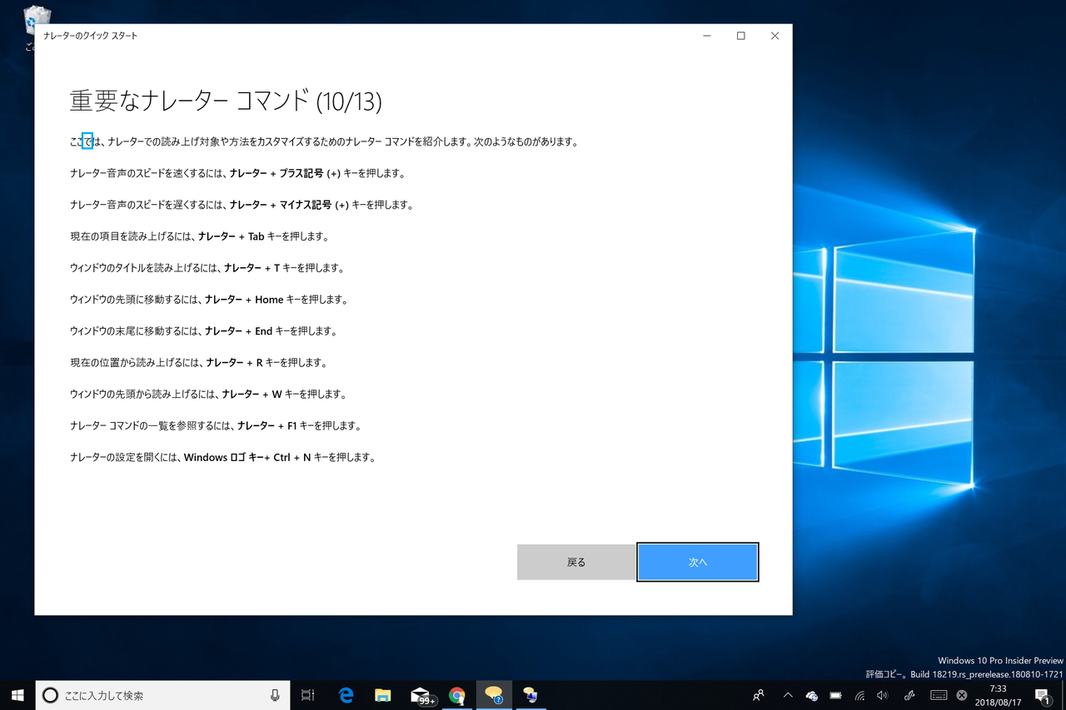The image size is (1066, 710).
Task: Click the line with ナレーター + F1
Action: coord(215,426)
